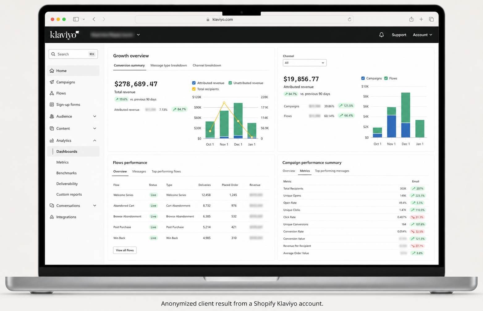Click the klaviyo.com address bar
The image size is (483, 311).
pos(244,19)
